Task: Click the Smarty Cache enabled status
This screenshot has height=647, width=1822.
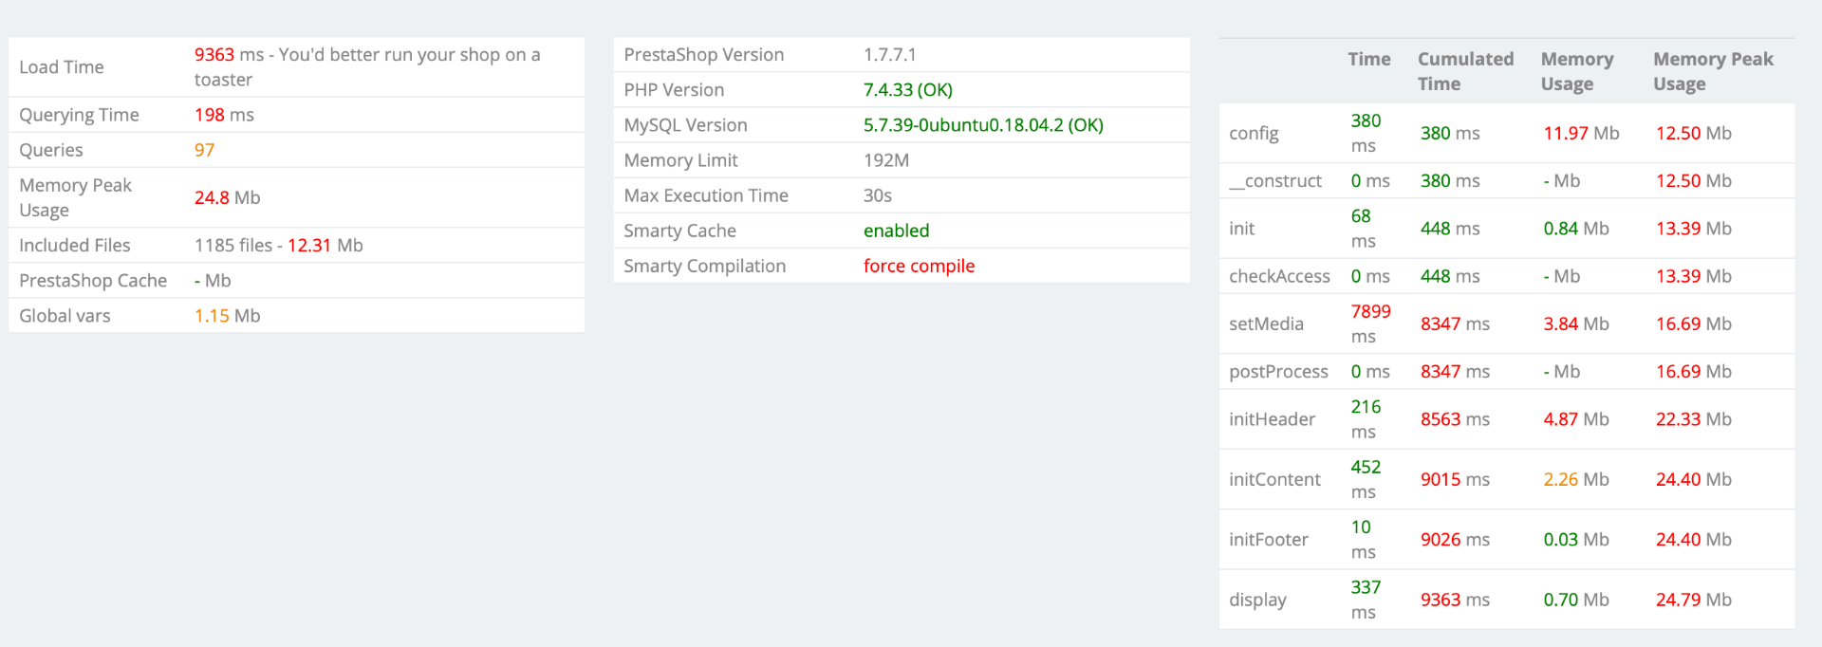Action: pyautogui.click(x=896, y=231)
